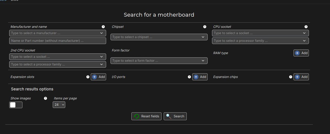Click help icon beside I/O ports
Viewport: 330px width, 134px height.
click(189, 77)
